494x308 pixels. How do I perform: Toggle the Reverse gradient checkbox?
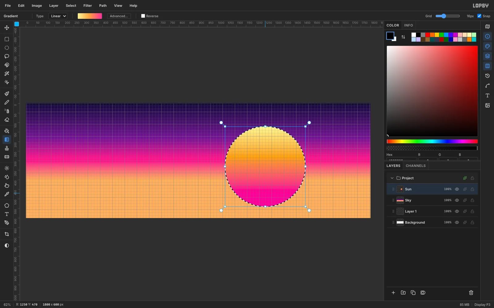pos(143,16)
